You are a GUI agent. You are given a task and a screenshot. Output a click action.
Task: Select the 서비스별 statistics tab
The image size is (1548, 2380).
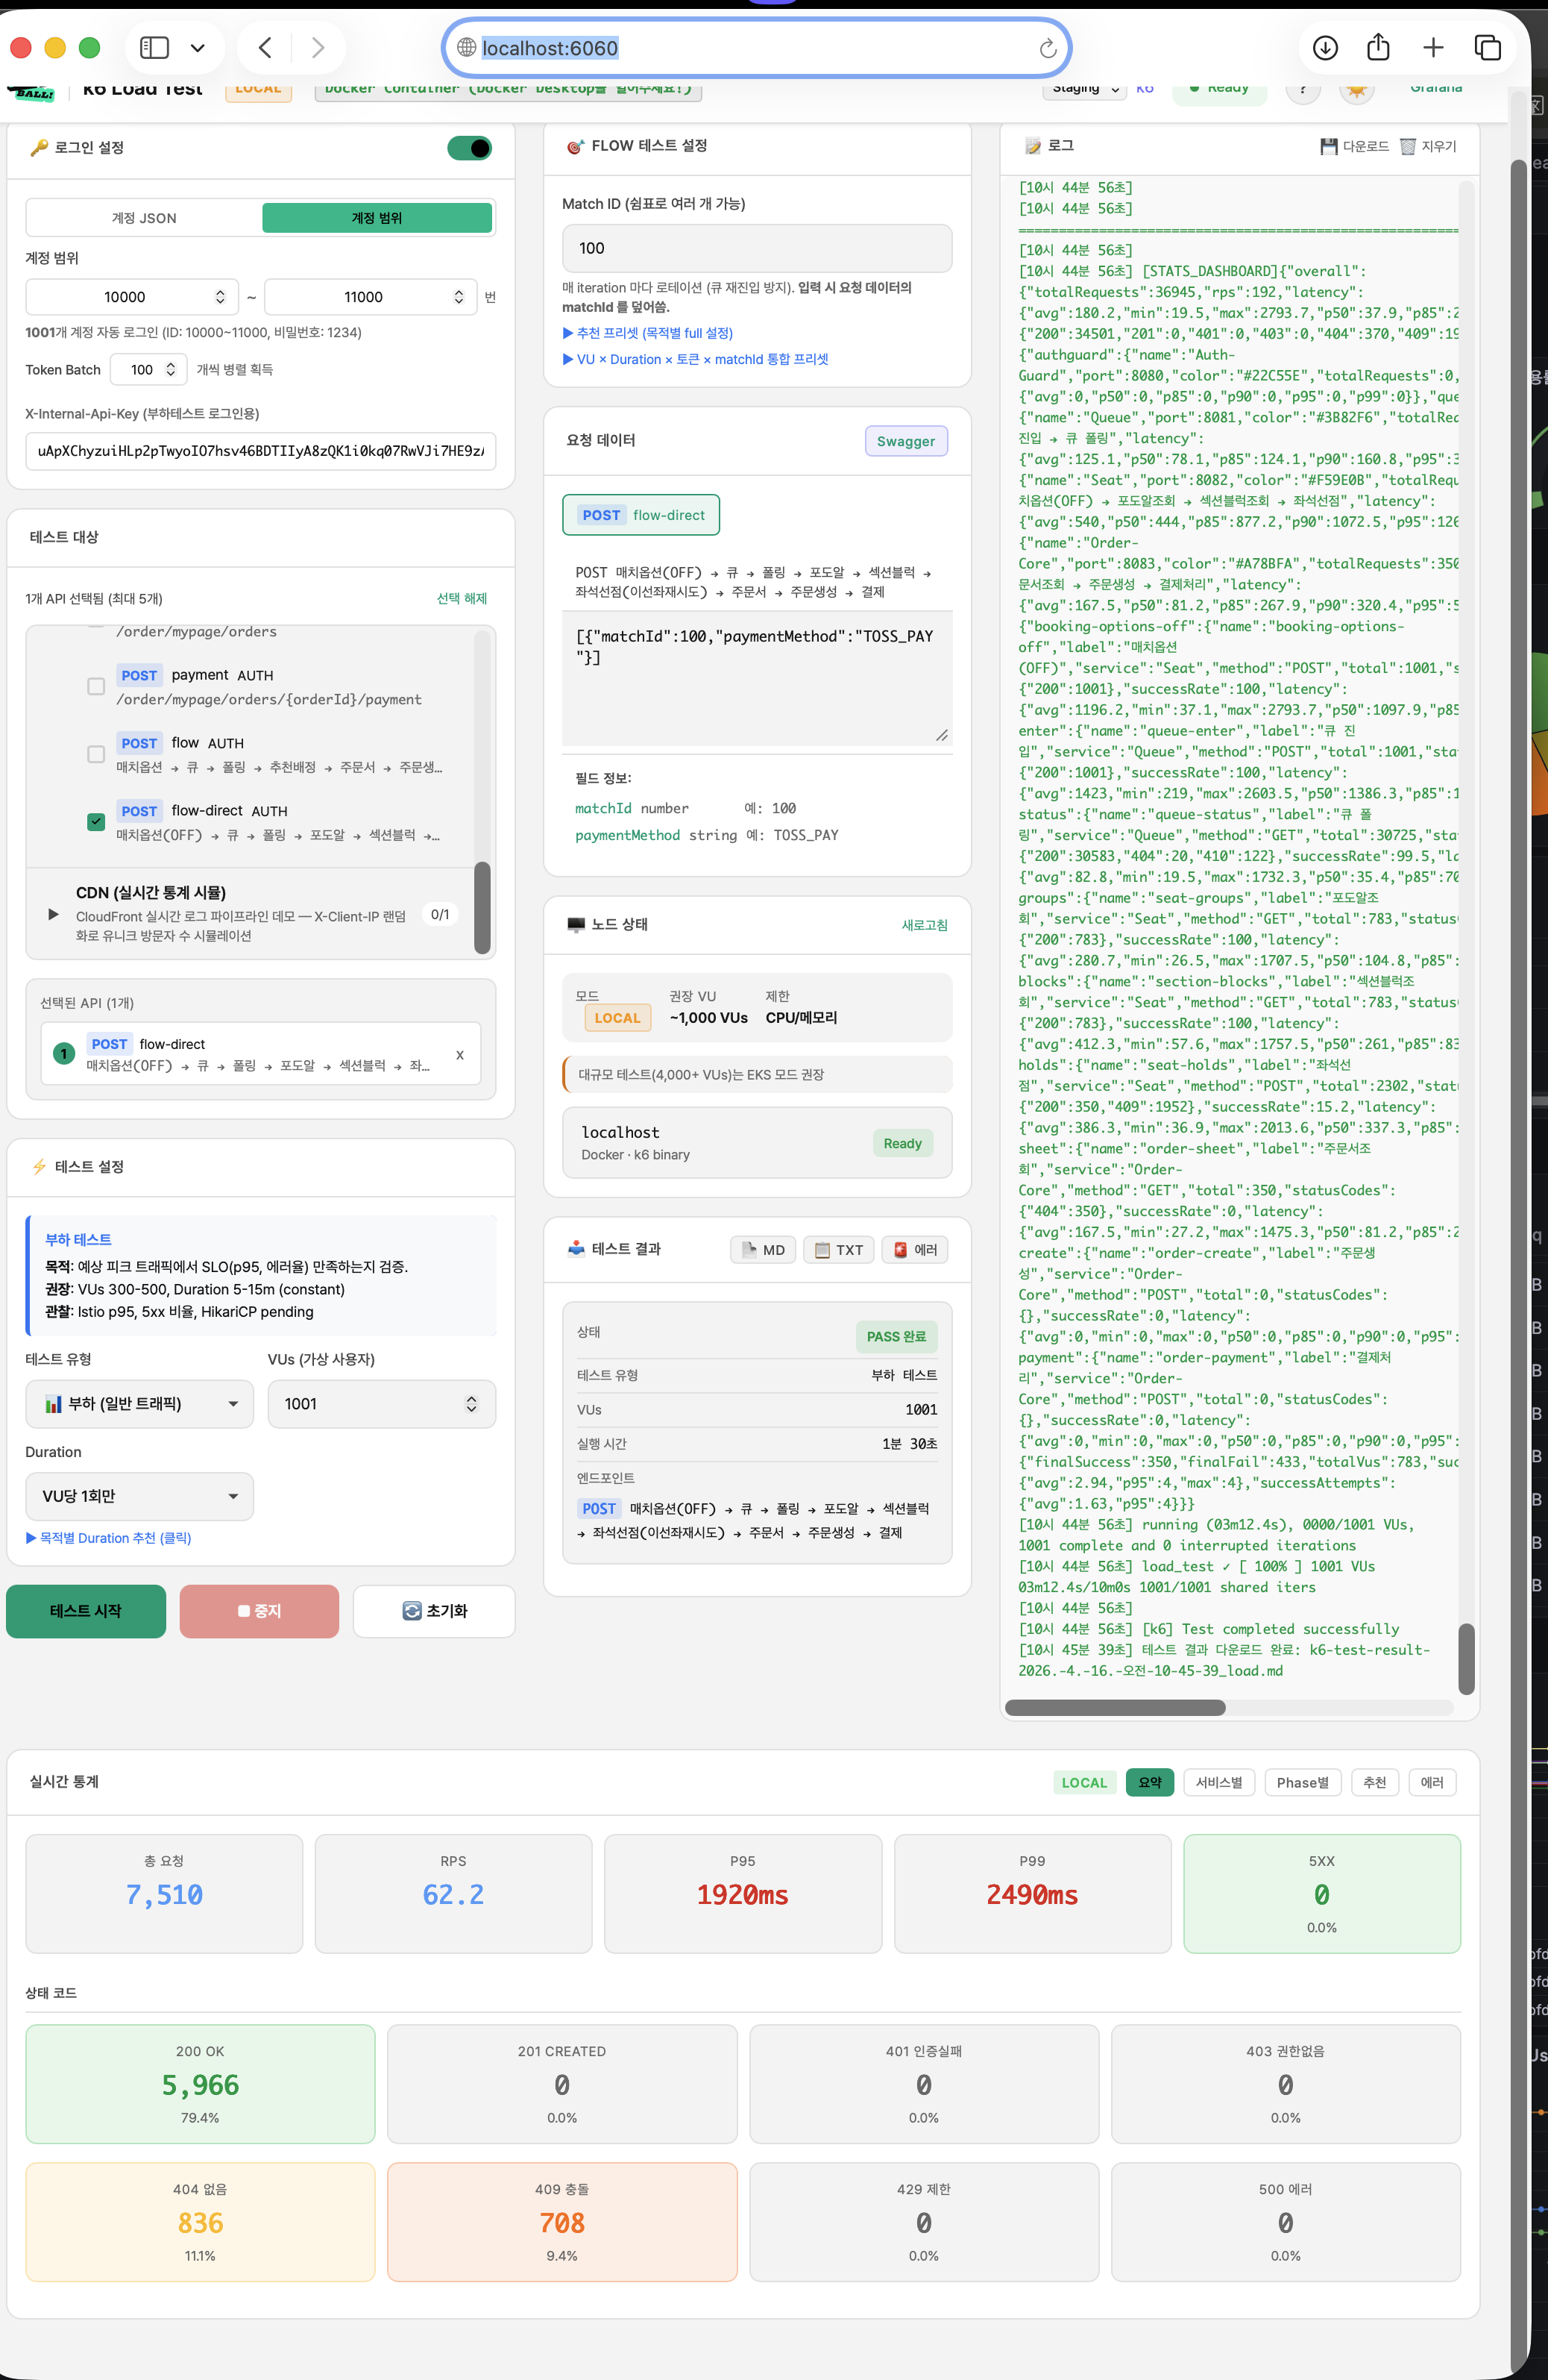[1218, 1782]
